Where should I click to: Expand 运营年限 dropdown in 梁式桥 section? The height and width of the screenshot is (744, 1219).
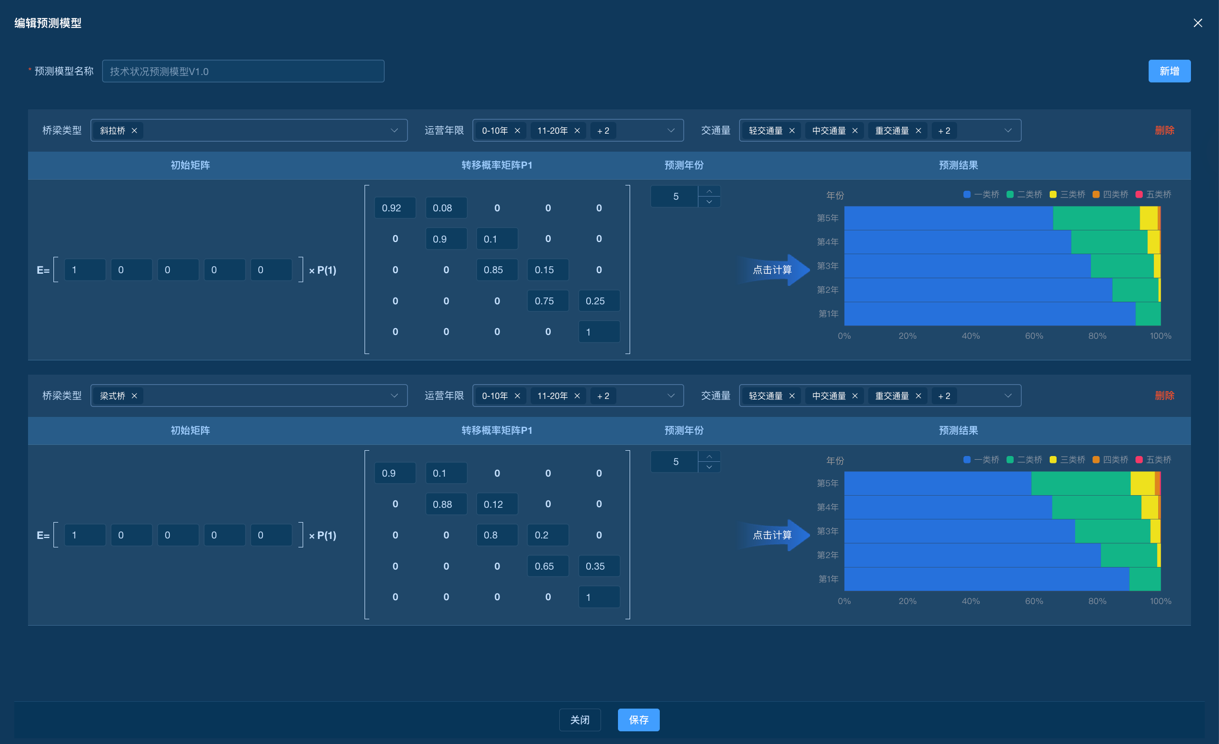pyautogui.click(x=671, y=396)
